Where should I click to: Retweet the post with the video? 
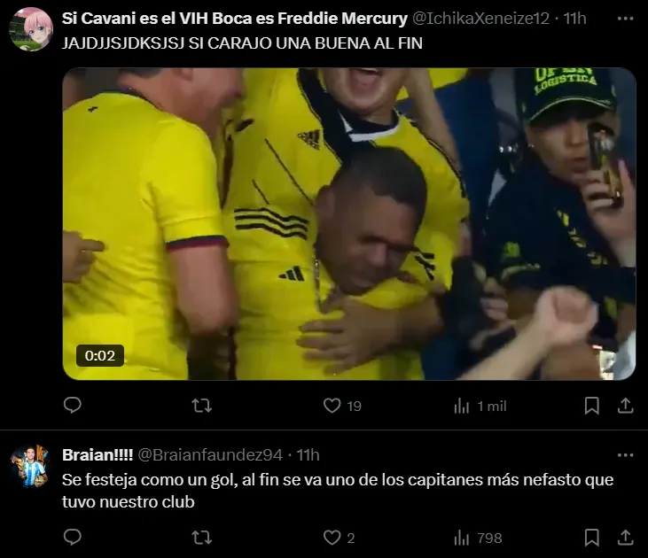click(x=202, y=406)
